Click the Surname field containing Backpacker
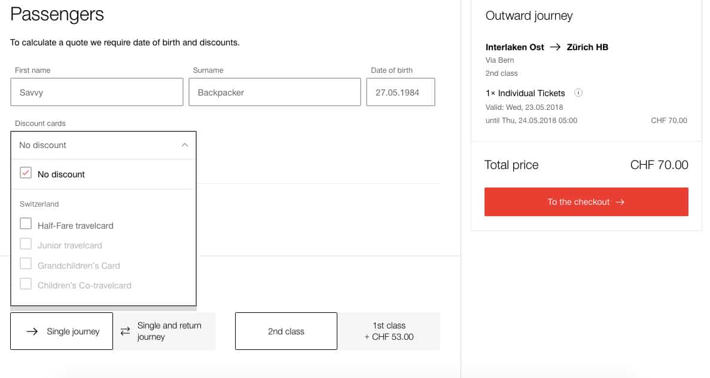This screenshot has width=710, height=378. 275,93
